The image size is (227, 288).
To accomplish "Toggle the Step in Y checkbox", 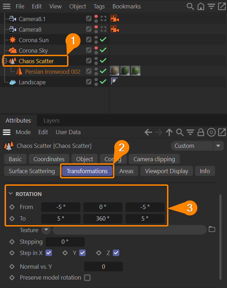I will 82,253.
